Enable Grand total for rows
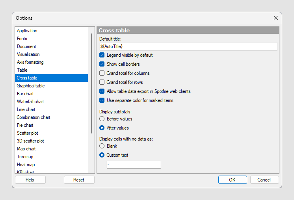Image resolution: width=294 pixels, height=200 pixels. pyautogui.click(x=102, y=82)
